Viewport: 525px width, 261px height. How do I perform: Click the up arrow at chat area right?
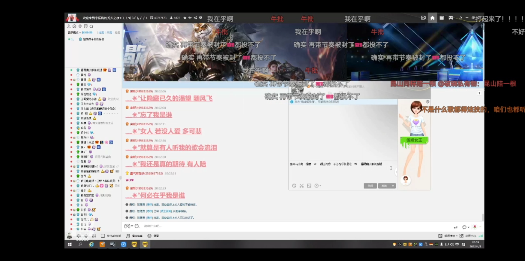tap(479, 93)
